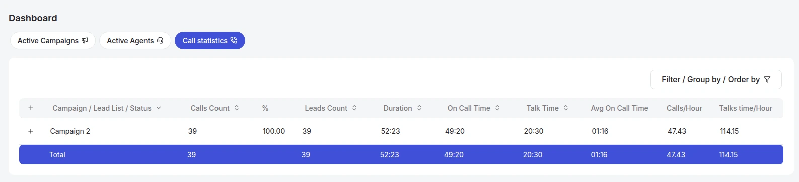Click the Avg On Call Time header
Screen dimensions: 799x182
(x=619, y=108)
